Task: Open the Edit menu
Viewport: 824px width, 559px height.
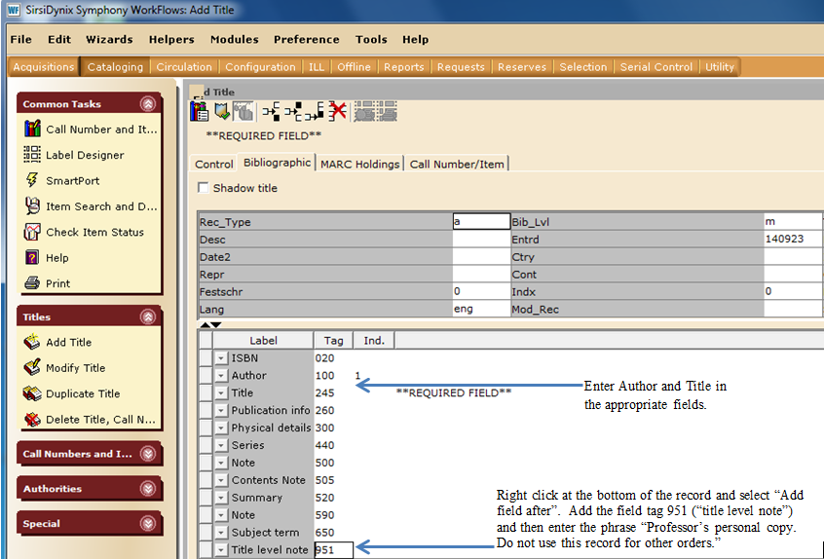Action: coord(59,39)
